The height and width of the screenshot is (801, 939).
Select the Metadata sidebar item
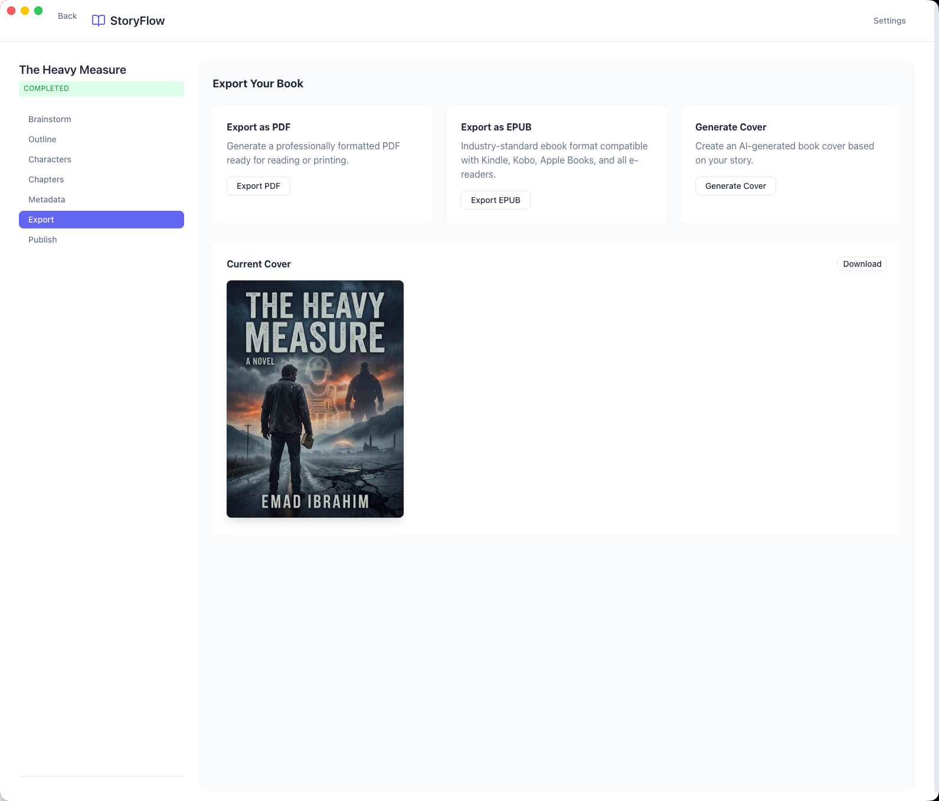47,200
